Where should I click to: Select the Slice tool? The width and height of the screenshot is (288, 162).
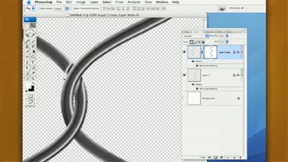pyautogui.click(x=33, y=36)
